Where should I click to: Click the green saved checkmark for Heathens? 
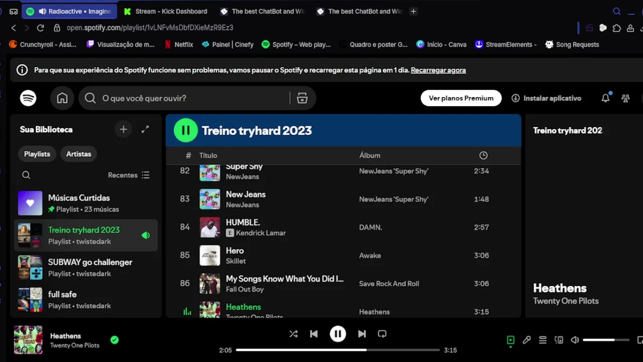click(115, 340)
